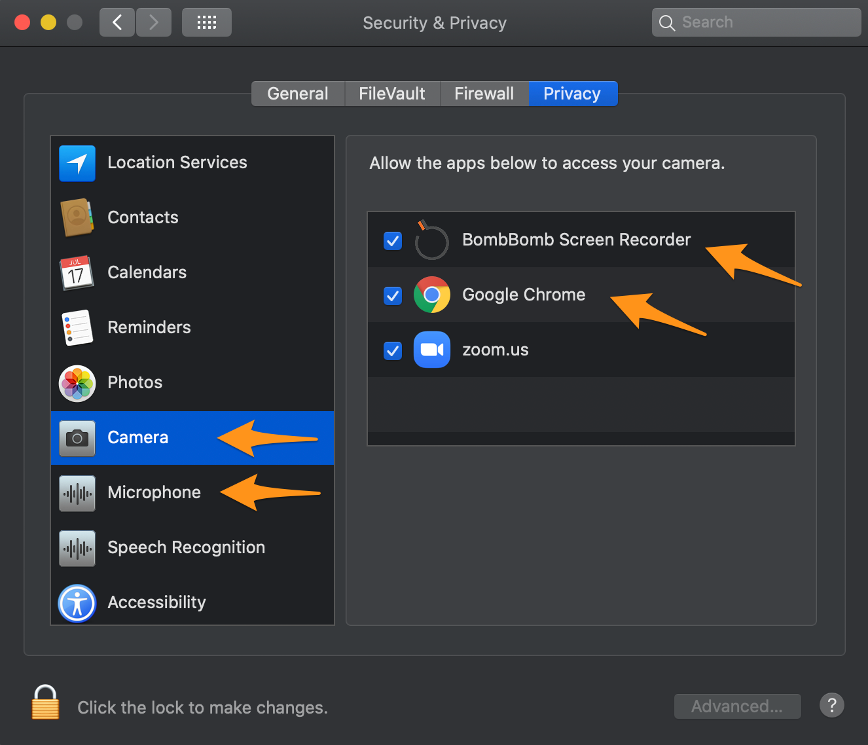Click the Reminders list icon
Viewport: 868px width, 745px height.
coord(77,328)
